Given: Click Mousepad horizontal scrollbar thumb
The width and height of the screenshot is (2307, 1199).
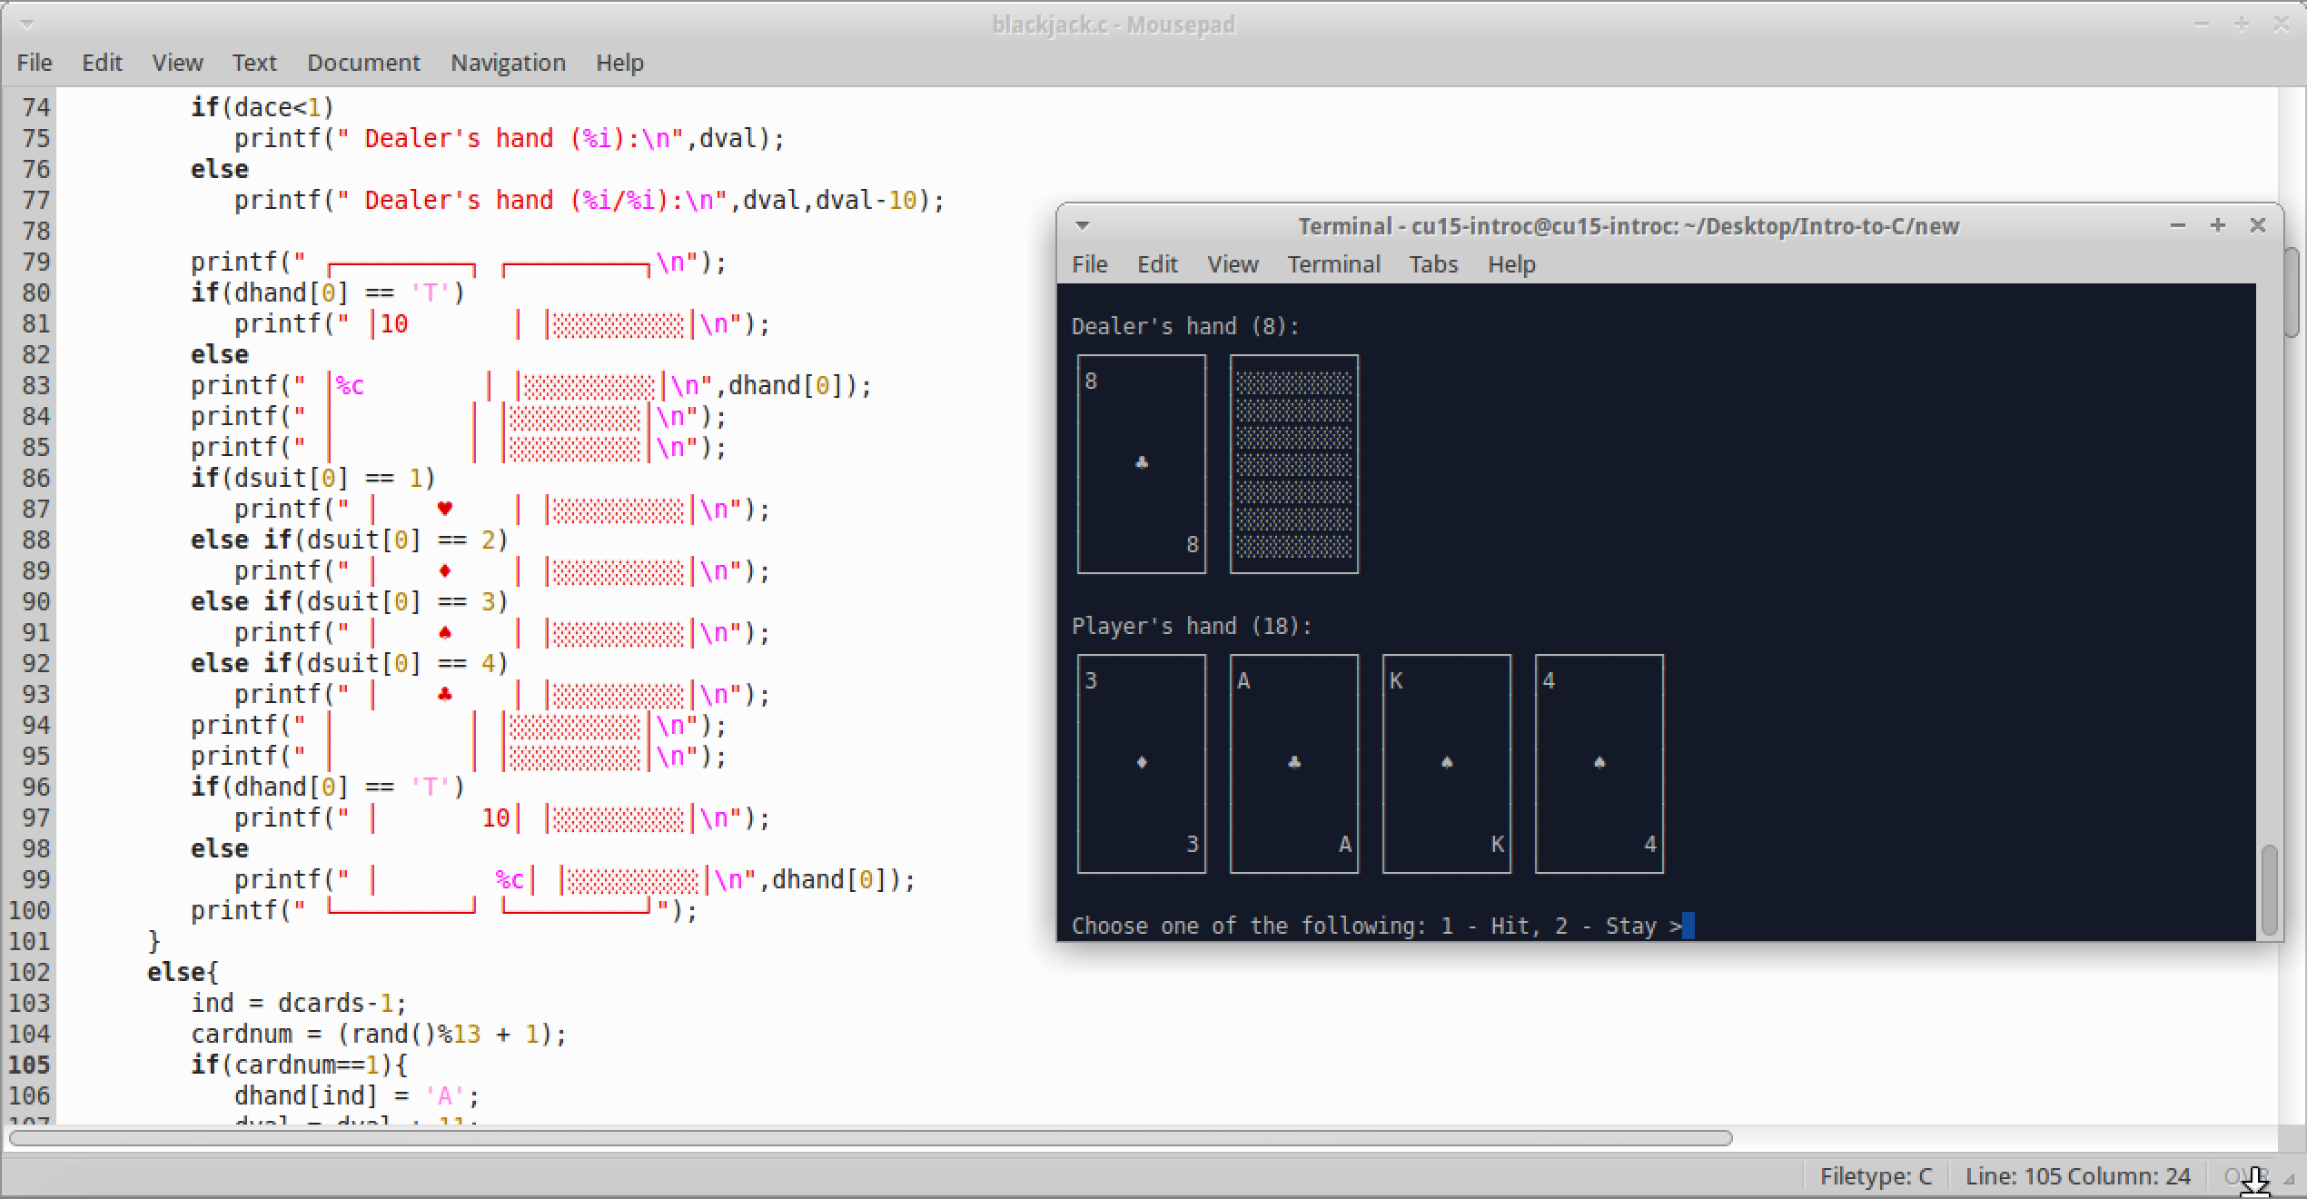Looking at the screenshot, I should [x=870, y=1138].
